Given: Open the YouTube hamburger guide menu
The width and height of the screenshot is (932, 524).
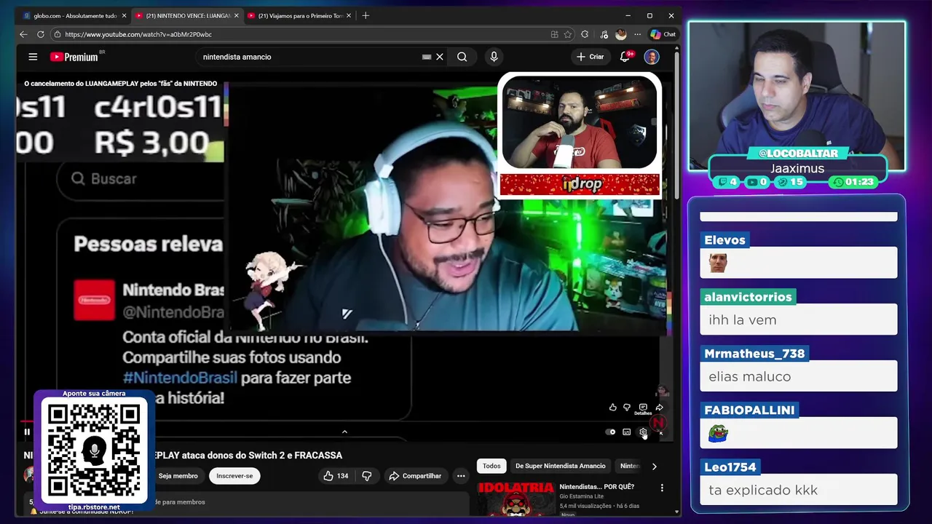Looking at the screenshot, I should point(33,57).
